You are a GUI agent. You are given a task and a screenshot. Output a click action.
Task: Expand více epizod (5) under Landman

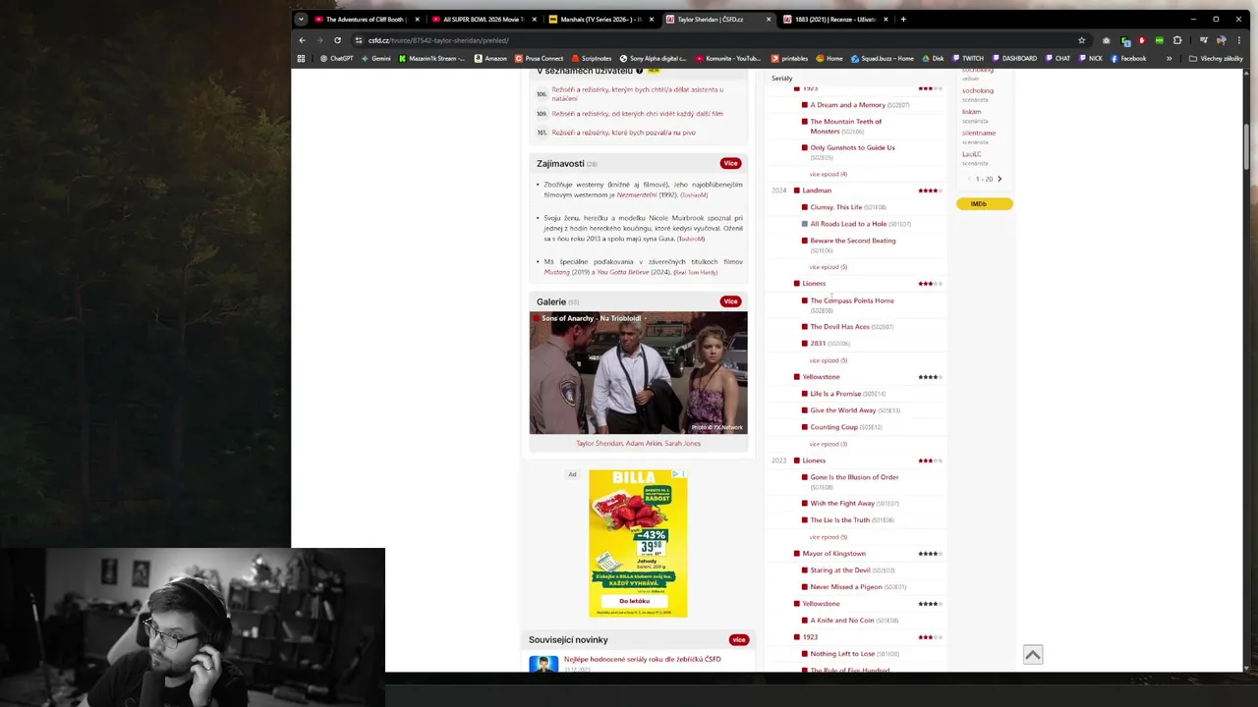pos(829,267)
